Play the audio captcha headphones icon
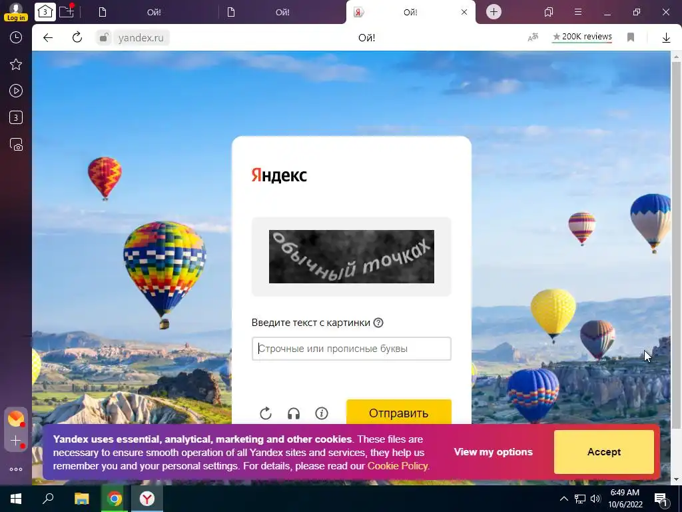 [x=294, y=413]
